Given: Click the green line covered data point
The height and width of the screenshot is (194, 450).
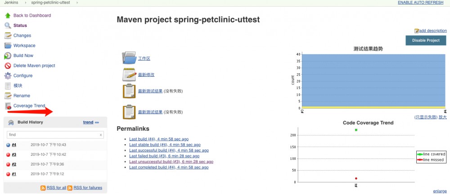Looking at the screenshot, I should point(356,130).
